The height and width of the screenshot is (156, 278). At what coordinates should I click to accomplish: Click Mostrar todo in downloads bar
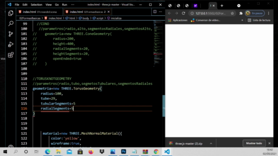point(254,143)
